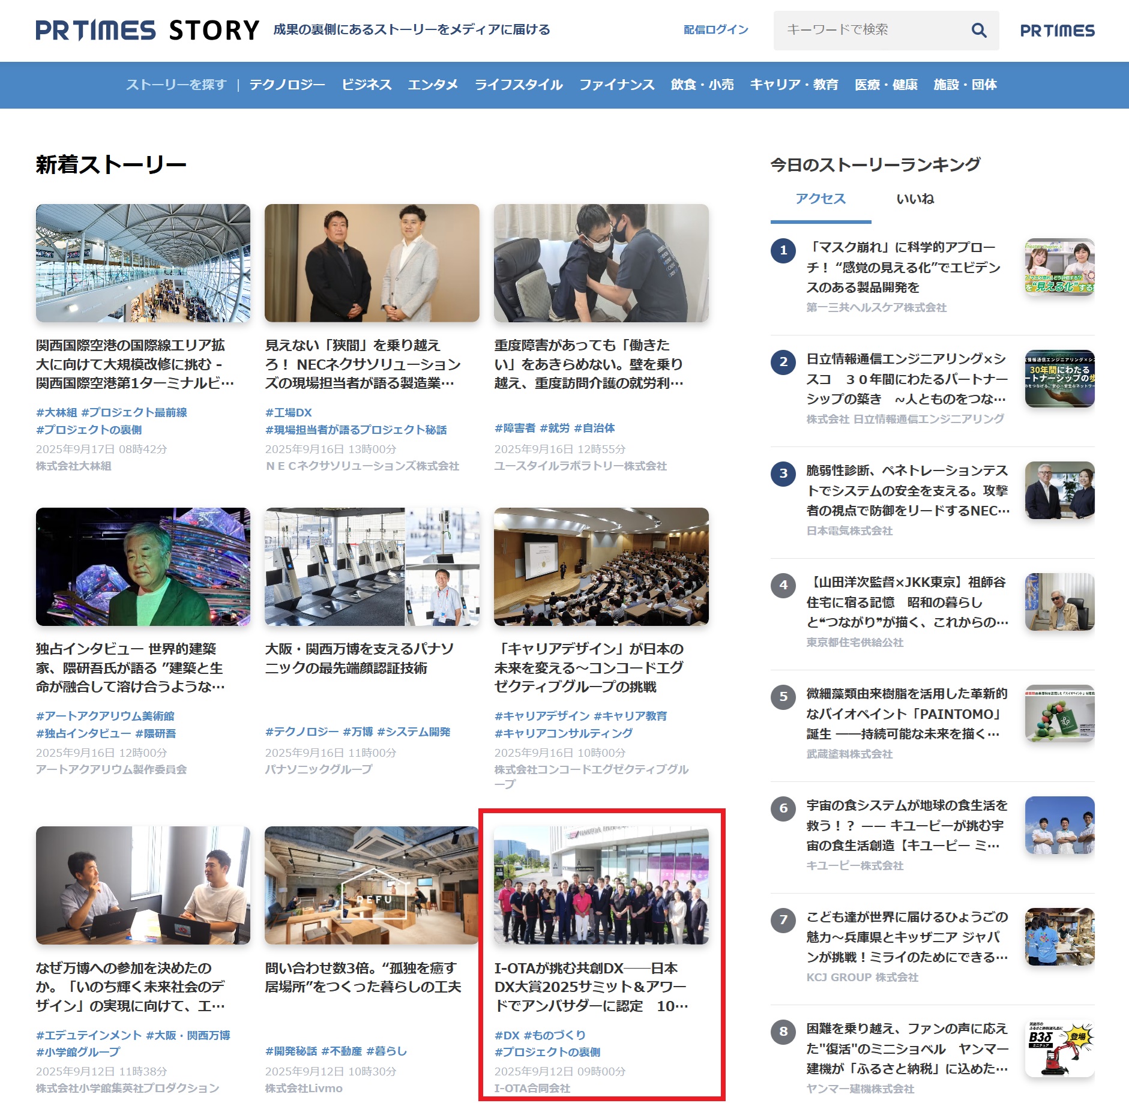Click the PR TIMES STORY logo
The height and width of the screenshot is (1103, 1129).
[148, 30]
